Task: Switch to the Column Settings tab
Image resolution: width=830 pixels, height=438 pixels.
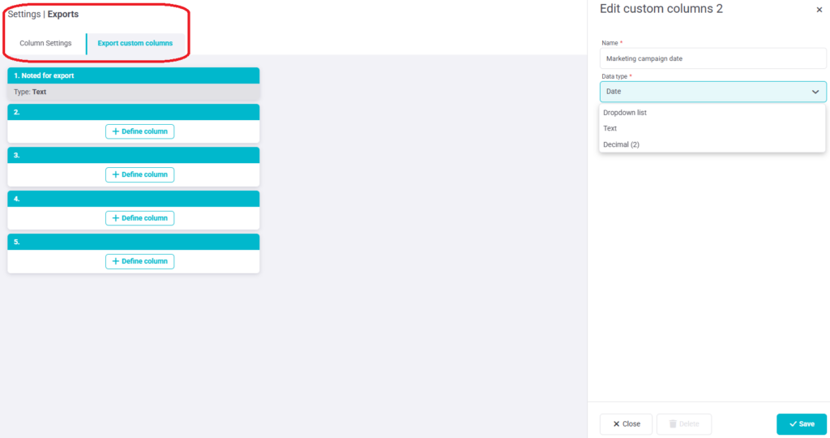Action: (45, 44)
